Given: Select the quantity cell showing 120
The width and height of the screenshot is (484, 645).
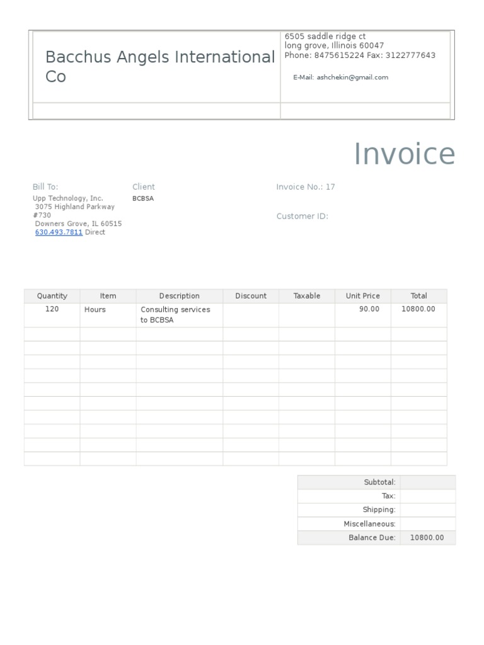Looking at the screenshot, I should (52, 315).
